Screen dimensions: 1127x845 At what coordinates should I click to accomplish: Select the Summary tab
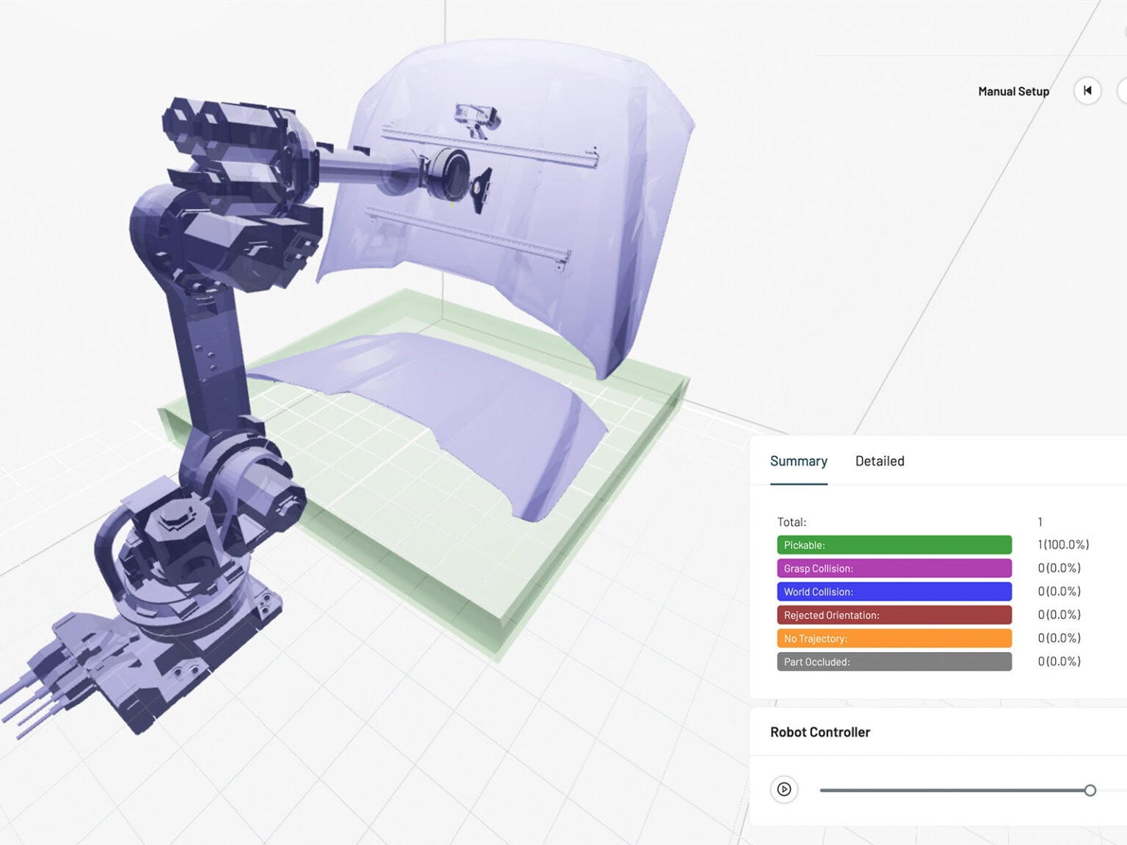(x=798, y=461)
